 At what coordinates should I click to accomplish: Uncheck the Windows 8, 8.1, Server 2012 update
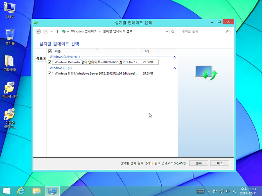tap(50, 73)
